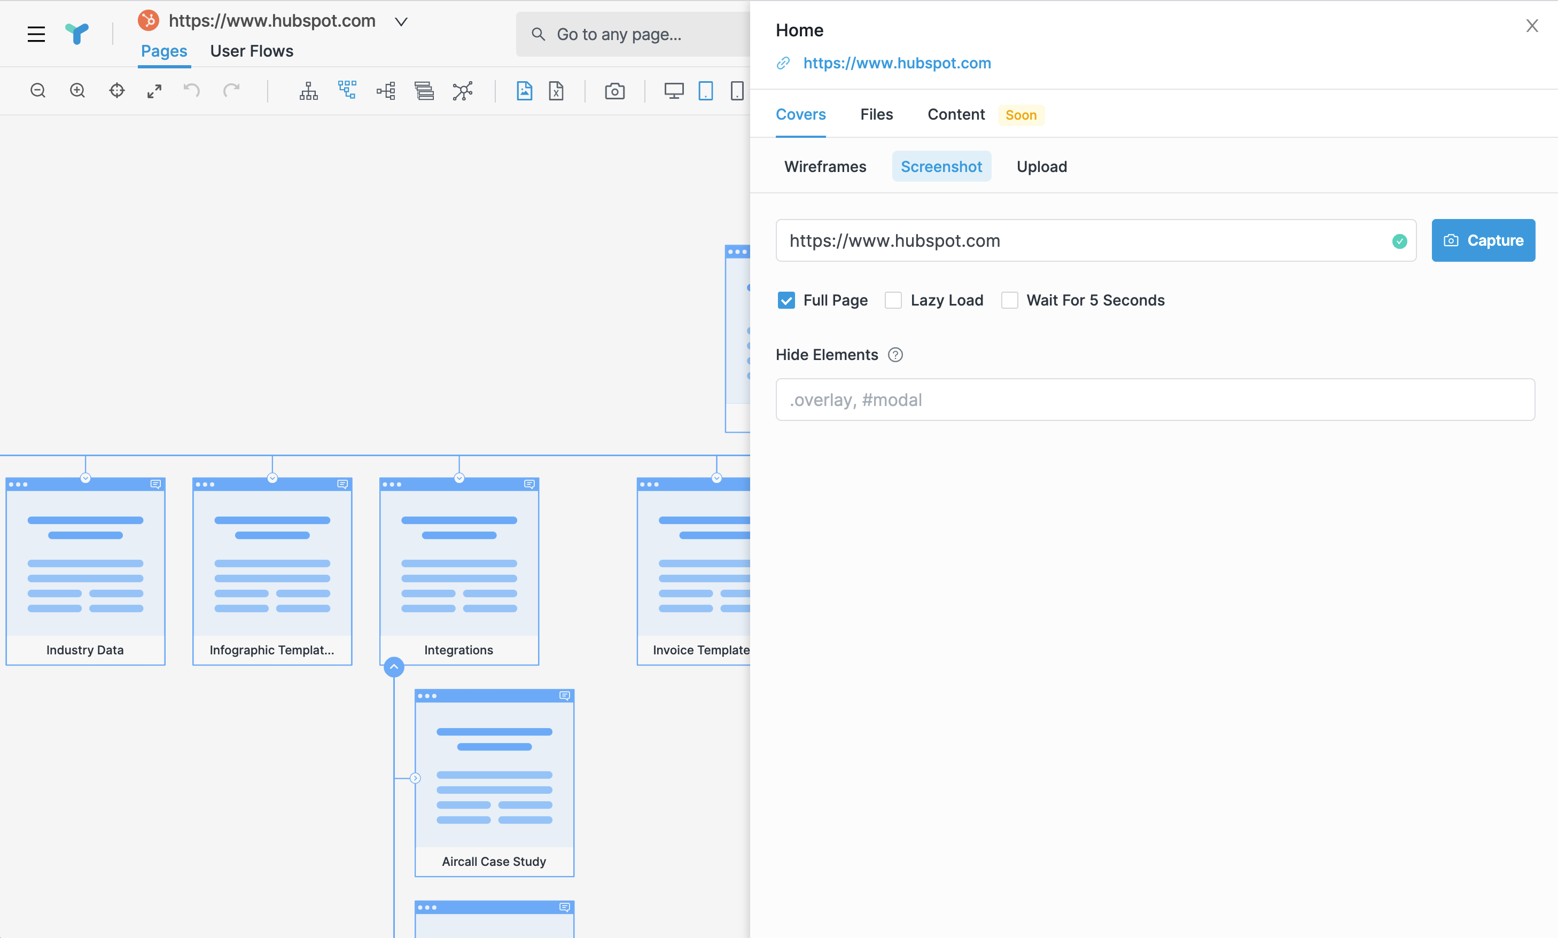The image size is (1558, 938).
Task: Switch to the Pages tab
Action: pyautogui.click(x=165, y=51)
